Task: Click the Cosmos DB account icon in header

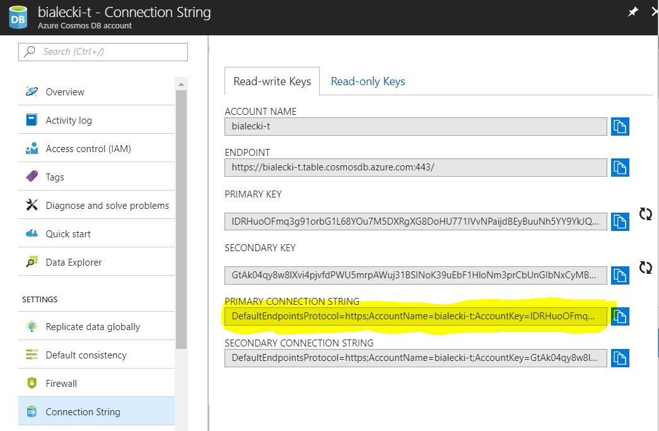Action: coord(18,18)
